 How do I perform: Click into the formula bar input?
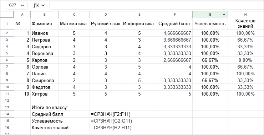click(x=157, y=5)
